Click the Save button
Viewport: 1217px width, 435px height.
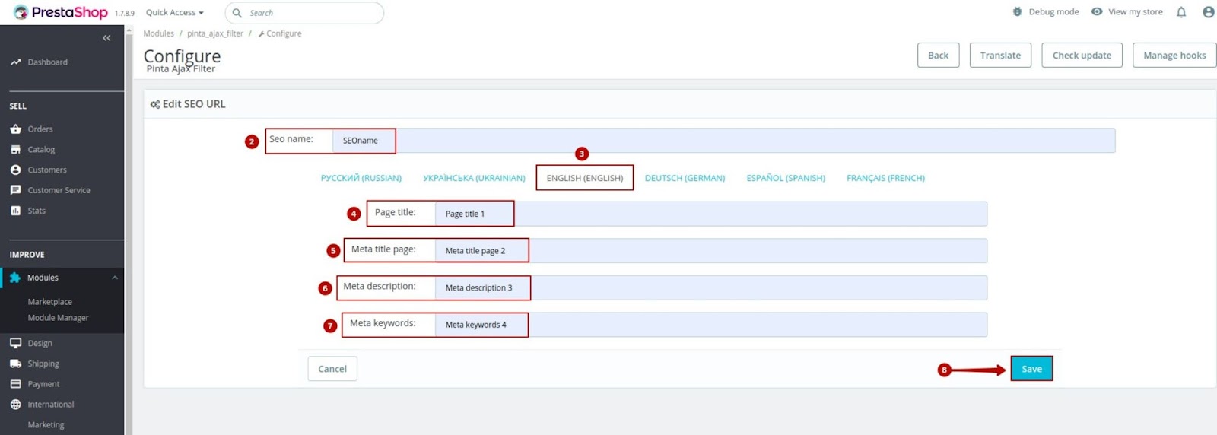tap(1031, 369)
